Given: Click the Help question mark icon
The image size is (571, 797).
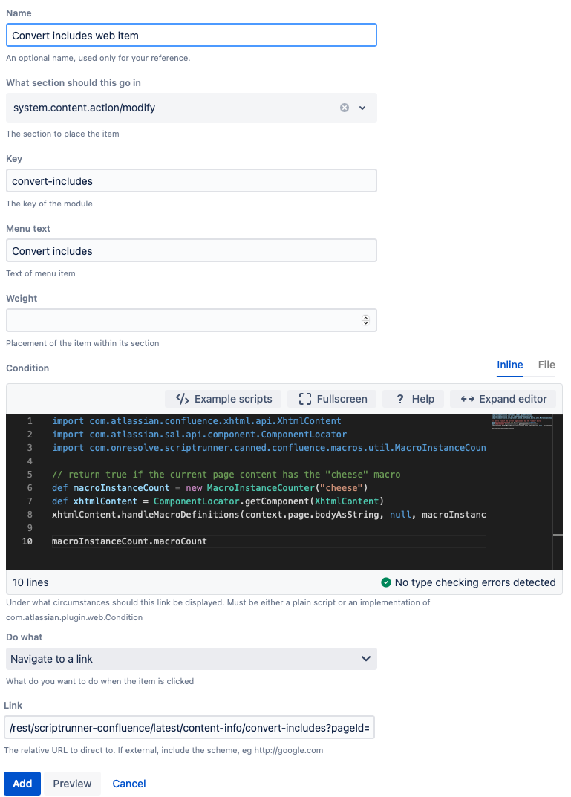Looking at the screenshot, I should point(400,399).
